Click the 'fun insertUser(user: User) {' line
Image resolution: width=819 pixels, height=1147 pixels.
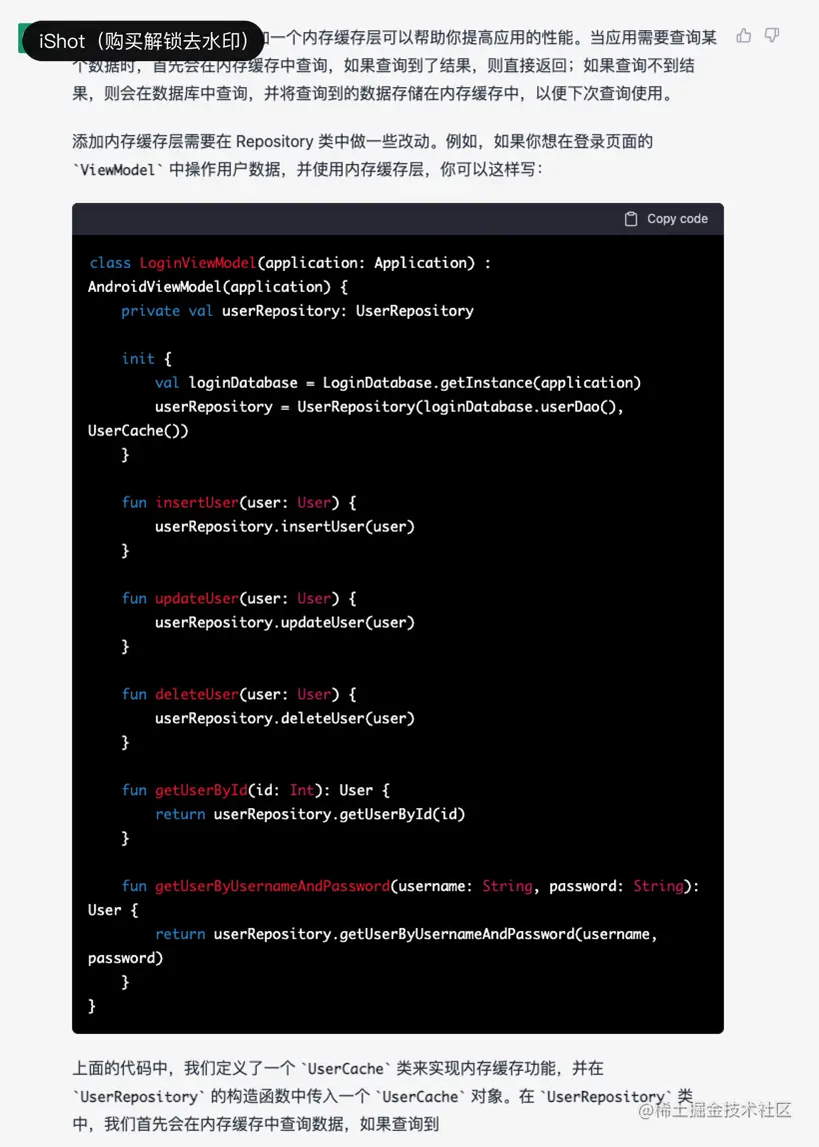click(239, 503)
